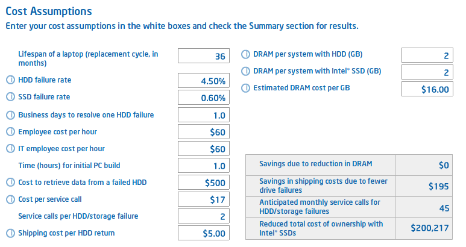Show info for Cost to retrieve data
Image resolution: width=466 pixels, height=247 pixels.
tap(10, 183)
